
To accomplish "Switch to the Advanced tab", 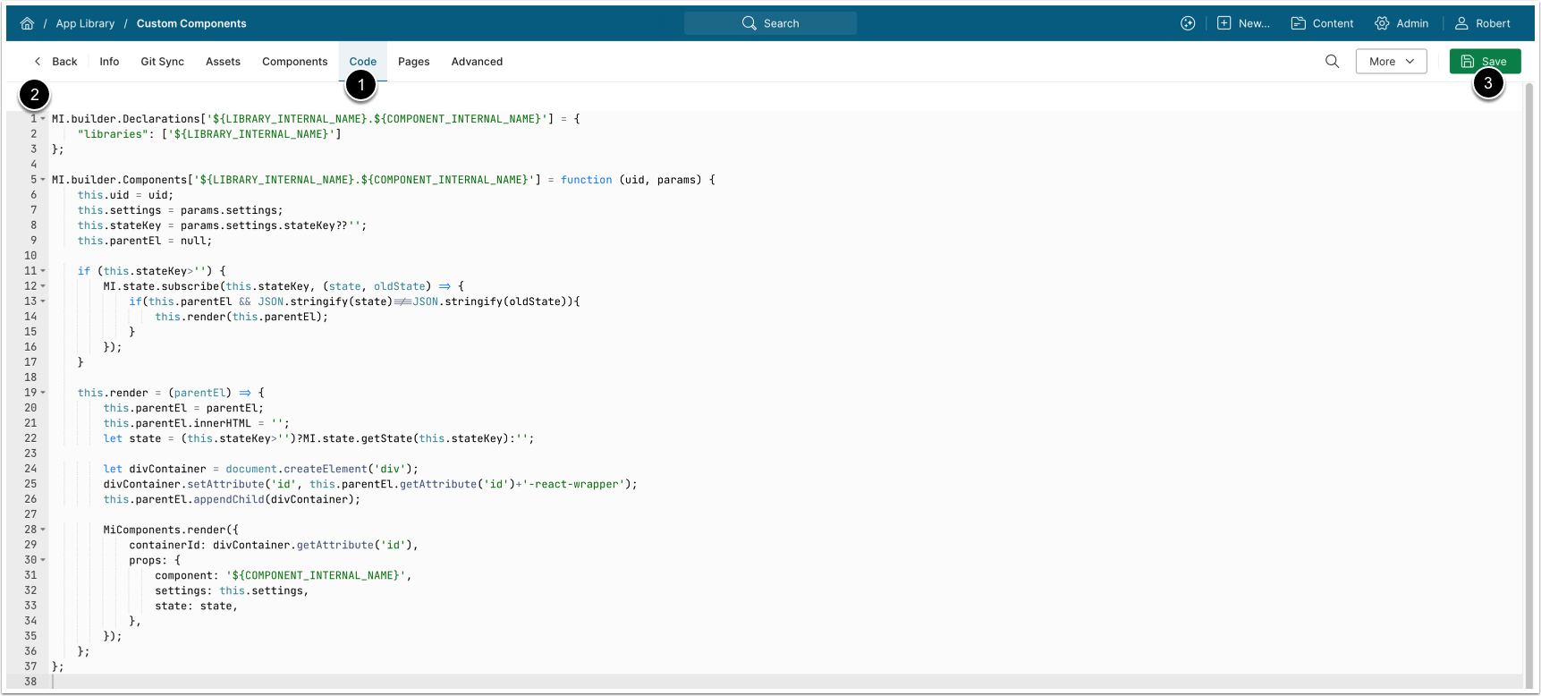I will pos(477,62).
